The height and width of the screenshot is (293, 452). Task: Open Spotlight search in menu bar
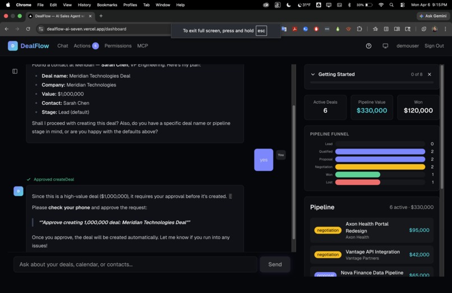pyautogui.click(x=391, y=4)
